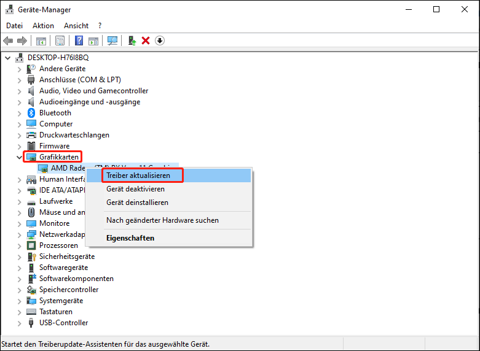The height and width of the screenshot is (351, 480).
Task: Click the USB-Controller plug icon
Action: (31, 323)
